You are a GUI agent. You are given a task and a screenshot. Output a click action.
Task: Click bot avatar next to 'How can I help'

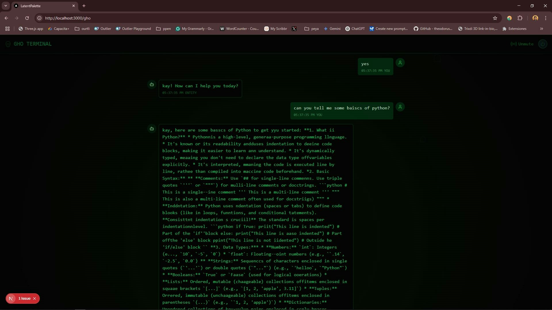pyautogui.click(x=152, y=84)
